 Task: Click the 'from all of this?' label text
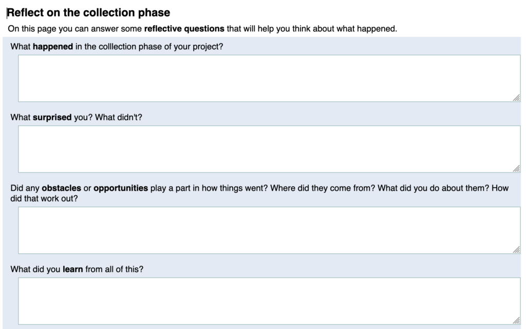click(114, 269)
